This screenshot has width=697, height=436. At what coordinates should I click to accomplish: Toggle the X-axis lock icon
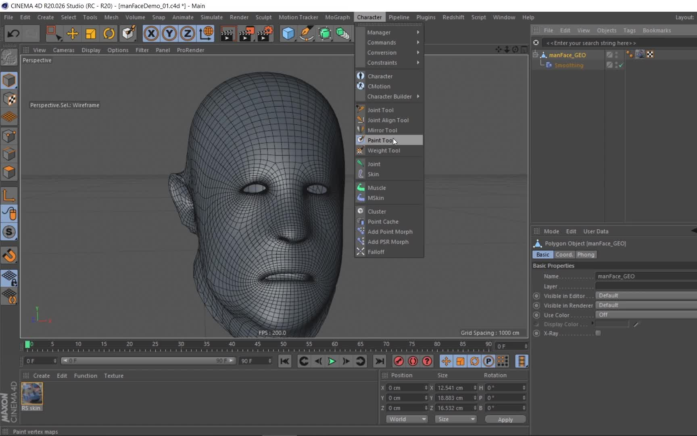tap(151, 34)
